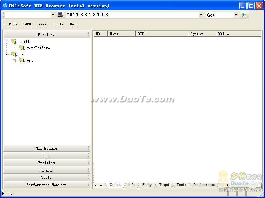Expand the org tree node
This screenshot has height=198, width=265.
(x=14, y=61)
